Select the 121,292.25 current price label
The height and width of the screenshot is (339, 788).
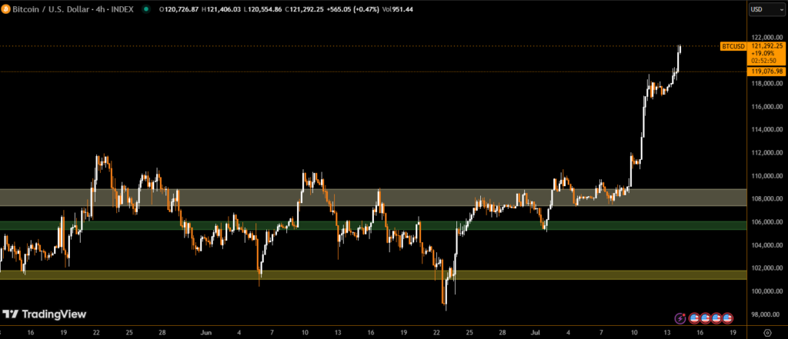(767, 46)
